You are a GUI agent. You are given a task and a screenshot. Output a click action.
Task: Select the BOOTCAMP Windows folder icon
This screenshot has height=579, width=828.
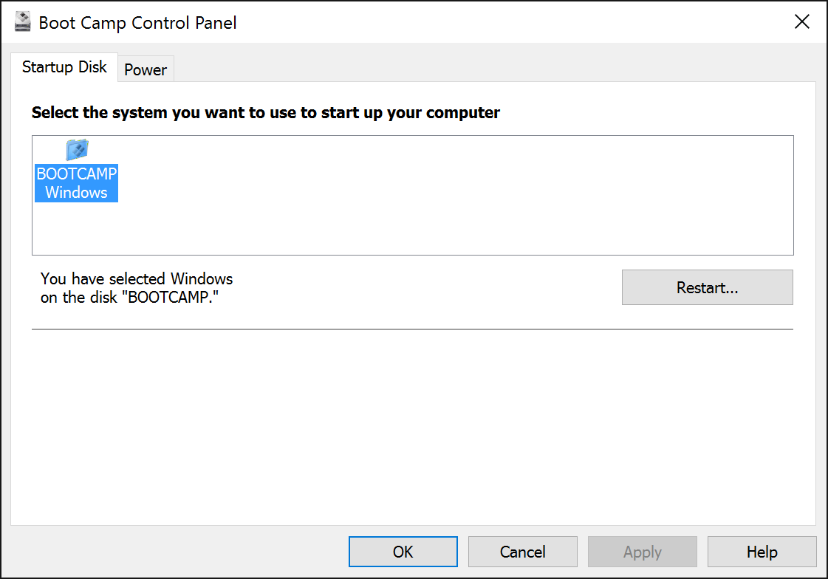pyautogui.click(x=77, y=150)
